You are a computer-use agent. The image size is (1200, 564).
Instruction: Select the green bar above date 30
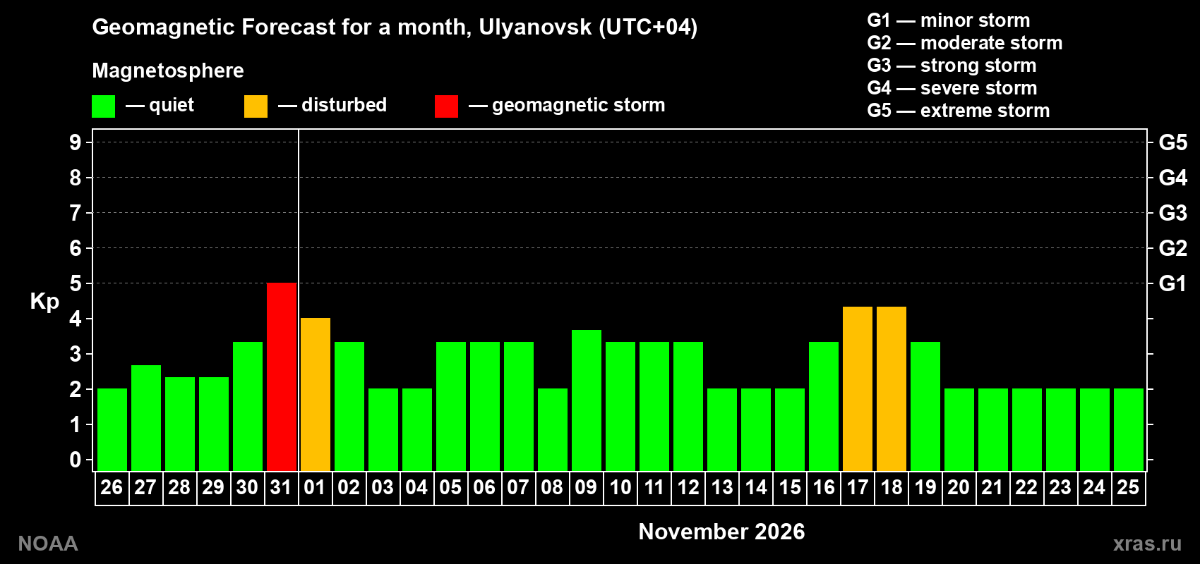point(248,406)
